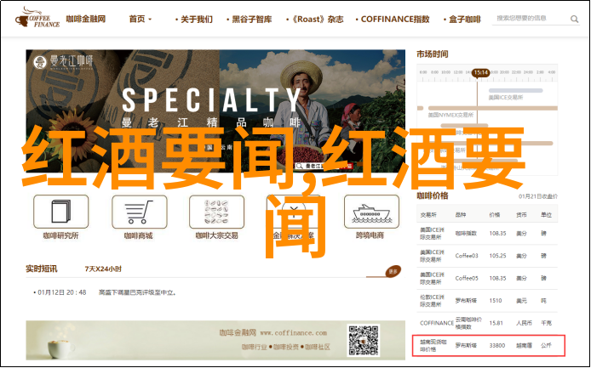Click the QR code in bottom banner
The image size is (591, 368).
364,341
